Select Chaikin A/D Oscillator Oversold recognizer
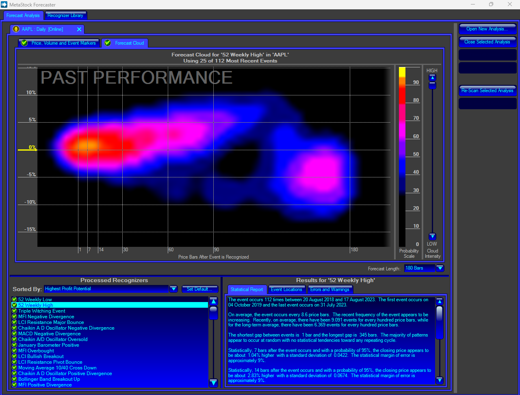520x395 pixels. click(110, 339)
